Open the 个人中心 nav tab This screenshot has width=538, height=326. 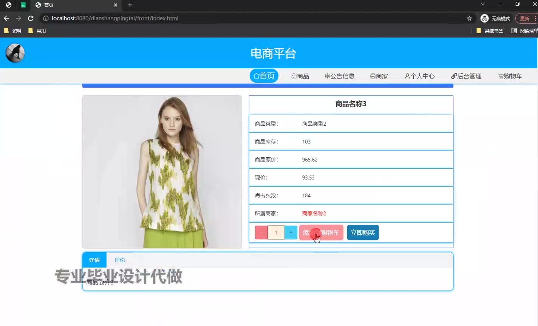420,76
